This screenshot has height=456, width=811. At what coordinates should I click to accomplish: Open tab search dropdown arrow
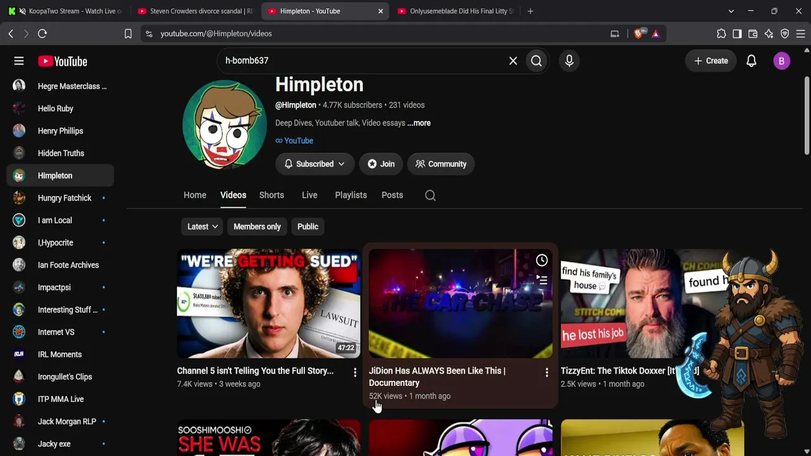click(x=731, y=11)
